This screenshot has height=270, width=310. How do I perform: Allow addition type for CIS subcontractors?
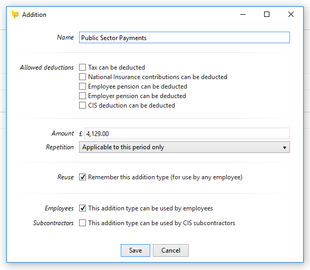tap(82, 223)
